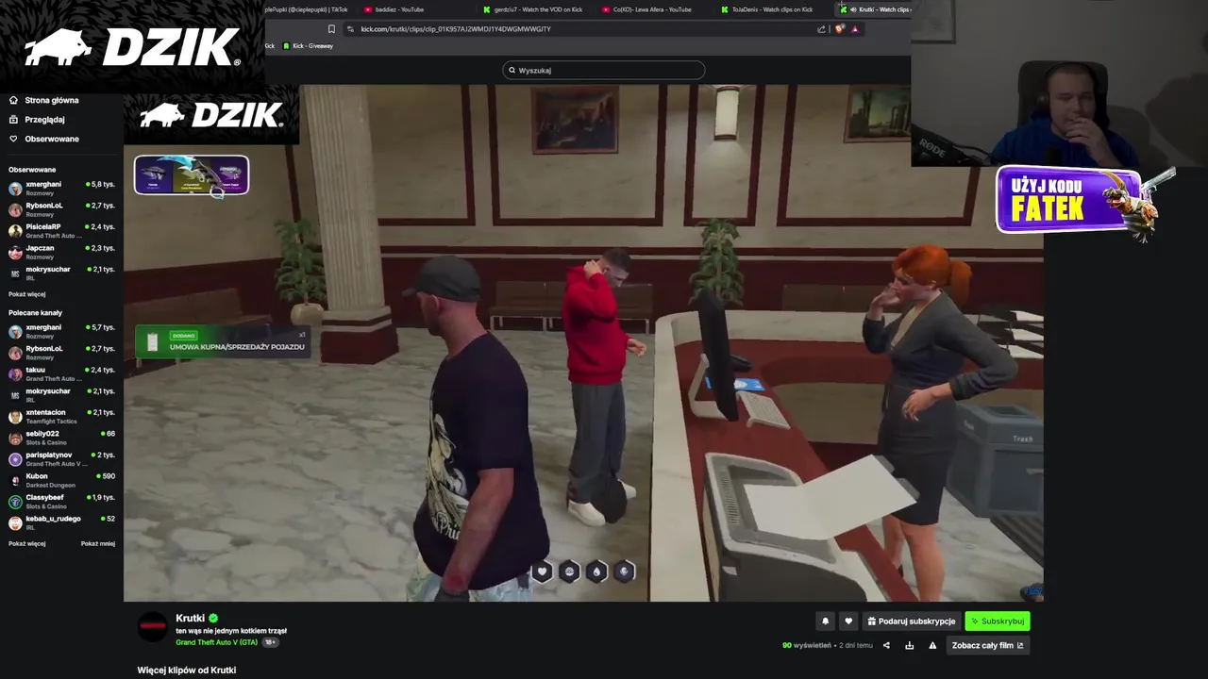The width and height of the screenshot is (1208, 679).
Task: Click the Wyszukaj search field
Action: coord(603,70)
